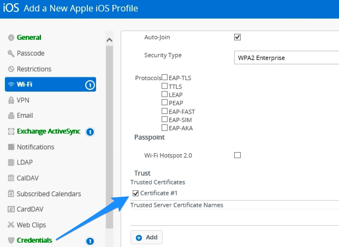The image size is (339, 247).
Task: Click the Web Clips scissors icon
Action: pos(11,225)
